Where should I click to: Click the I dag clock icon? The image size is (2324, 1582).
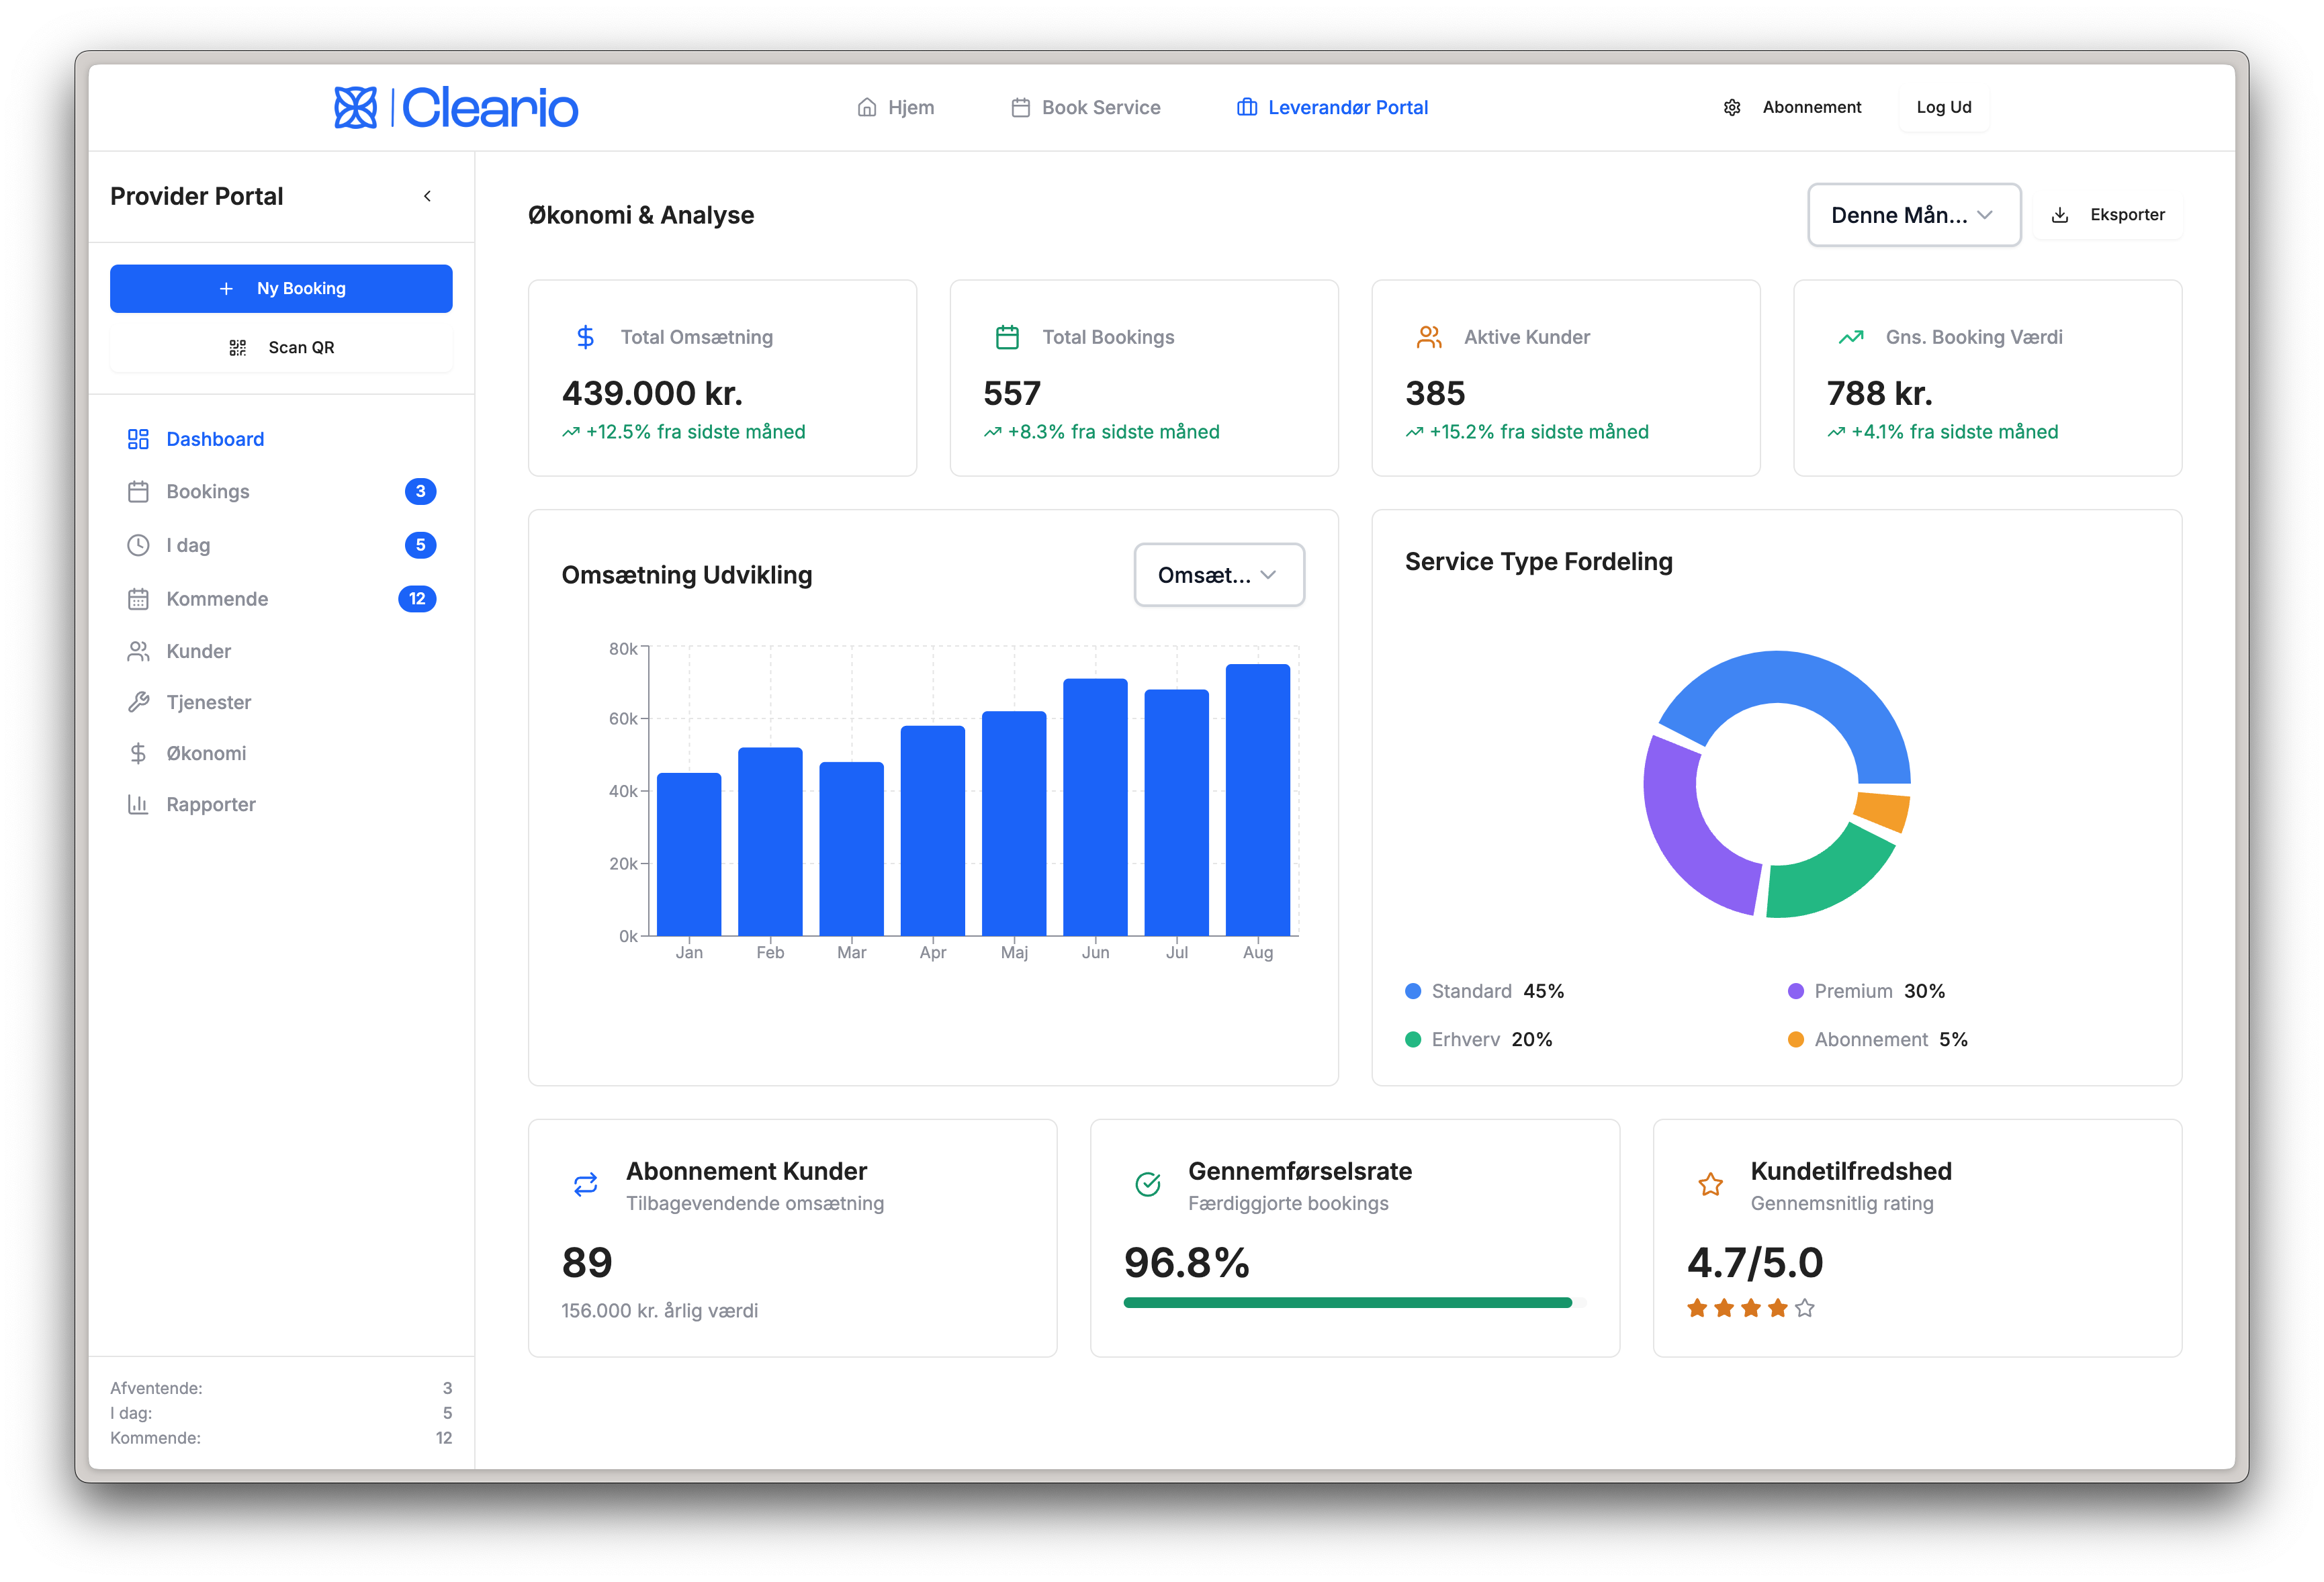coord(138,545)
